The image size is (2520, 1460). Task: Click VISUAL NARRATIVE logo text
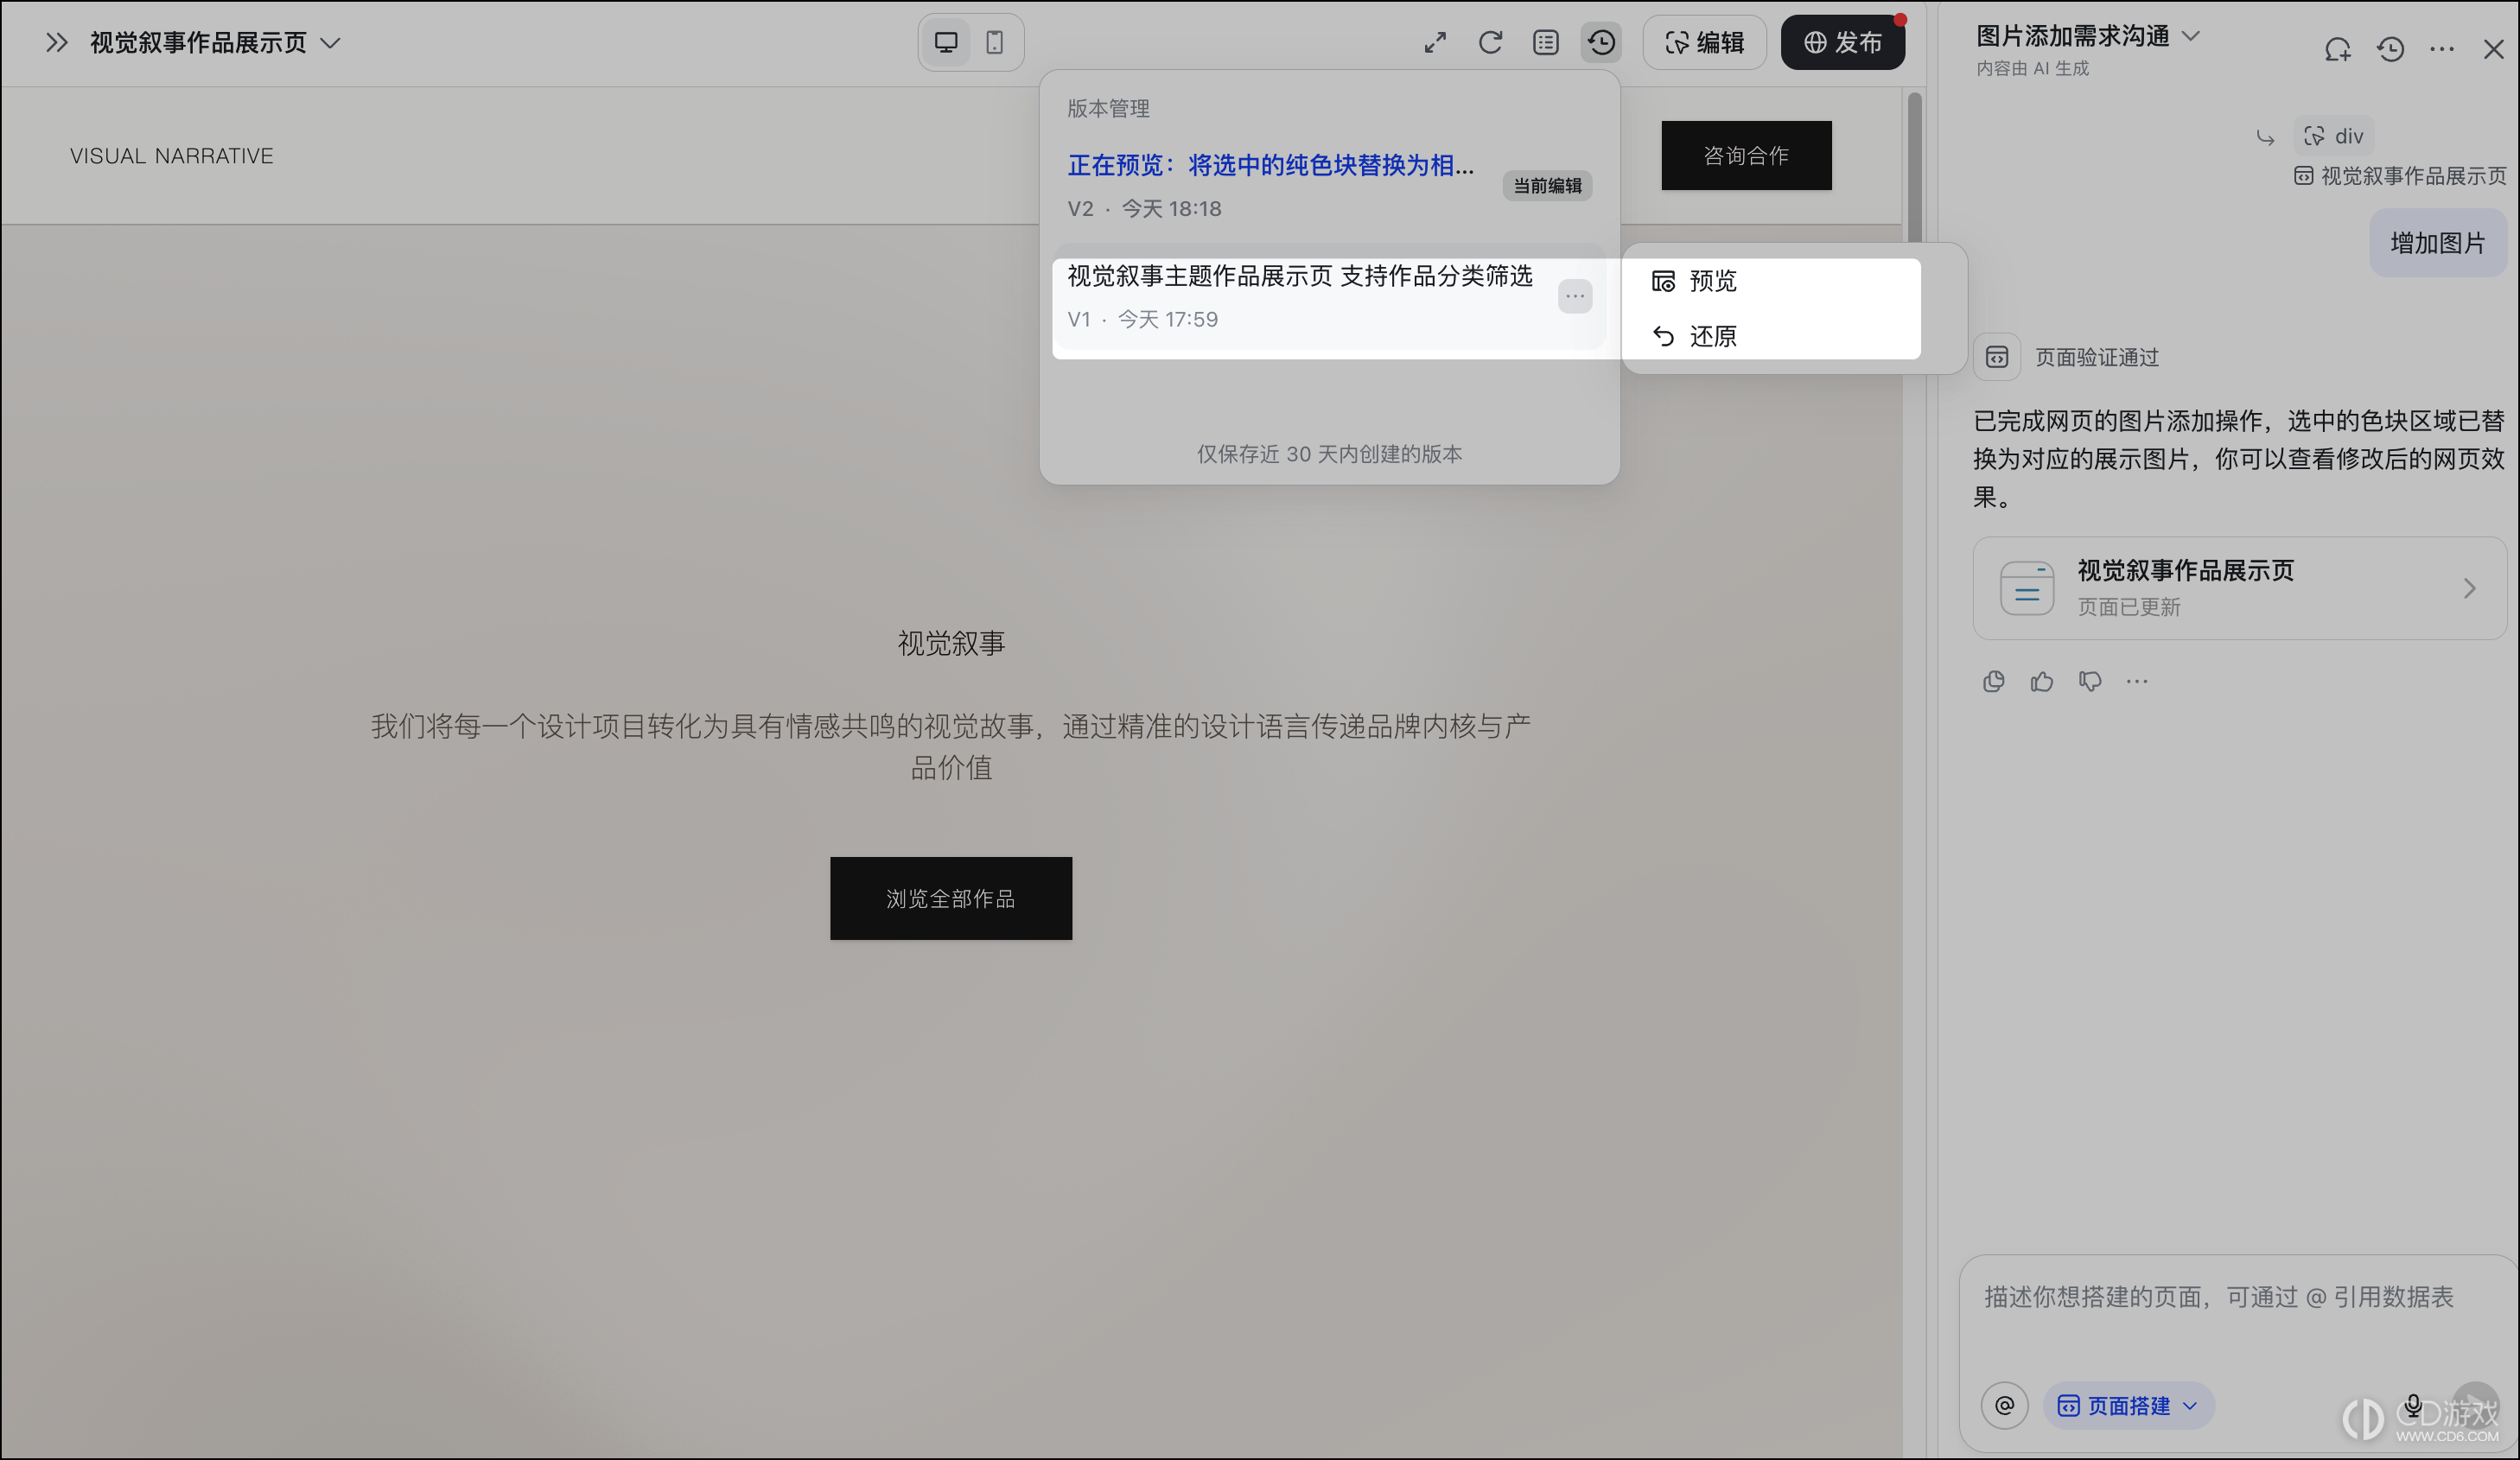(x=171, y=156)
